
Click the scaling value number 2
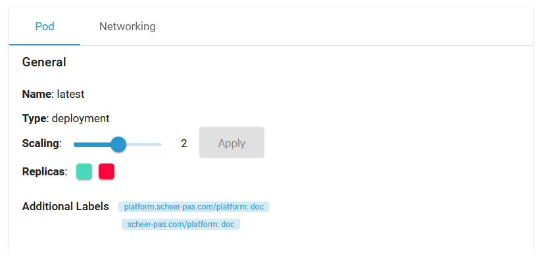184,143
